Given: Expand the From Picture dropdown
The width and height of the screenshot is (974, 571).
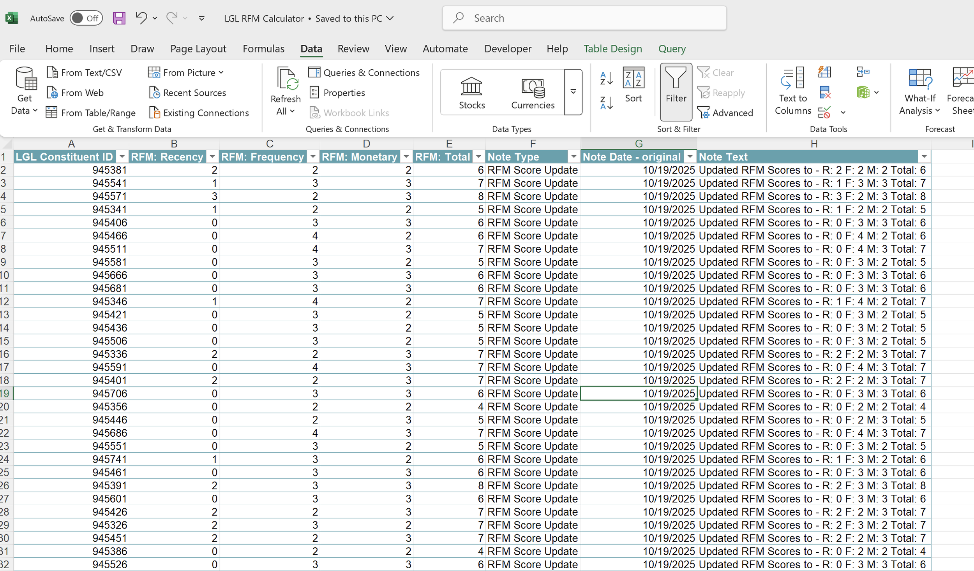Looking at the screenshot, I should (x=221, y=72).
